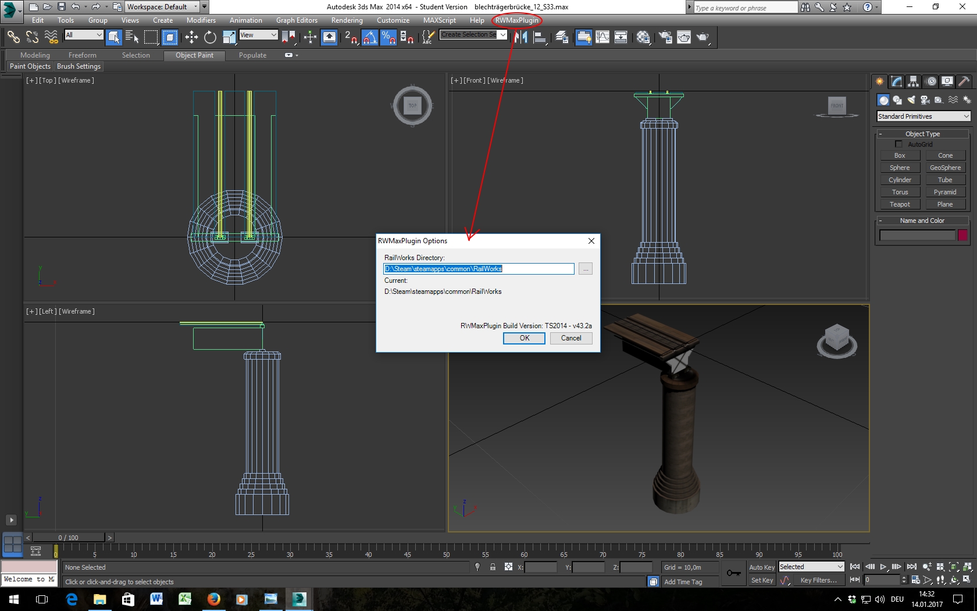Click the object color swatch
Screen dimensions: 977x611
(962, 235)
